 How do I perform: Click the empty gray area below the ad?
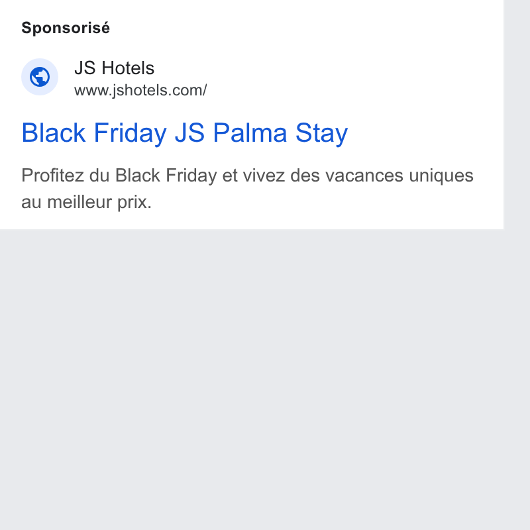tap(252, 378)
